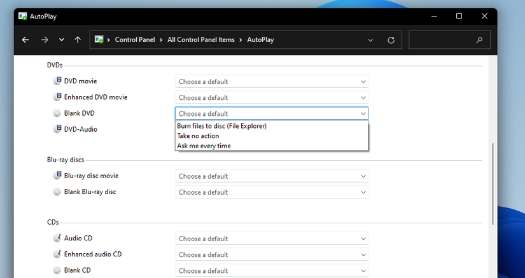Expand the address bar history dropdown
Viewport: 525px width, 278px height.
(371, 40)
